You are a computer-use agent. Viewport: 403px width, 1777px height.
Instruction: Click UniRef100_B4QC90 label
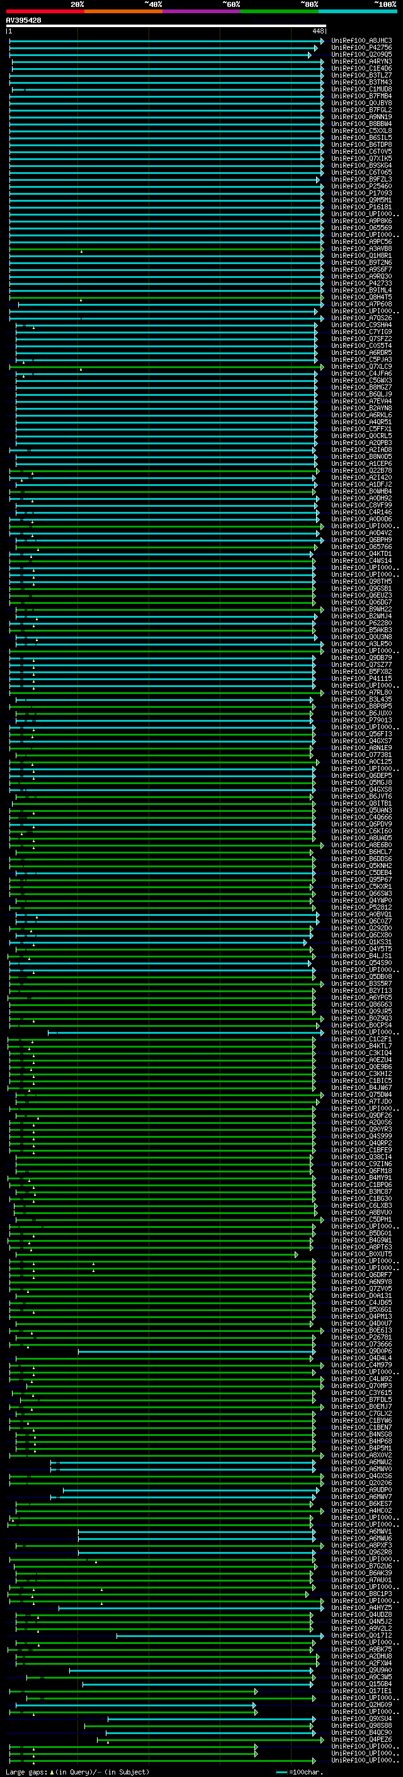point(361,1733)
